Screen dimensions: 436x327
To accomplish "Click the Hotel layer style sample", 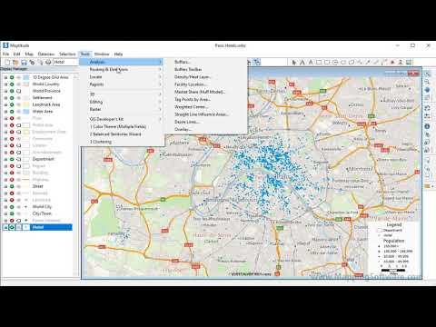I will (x=26, y=227).
